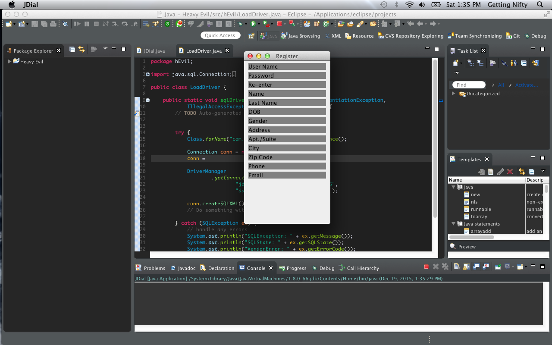Click the New Java Package toolbar icon

tap(316, 24)
